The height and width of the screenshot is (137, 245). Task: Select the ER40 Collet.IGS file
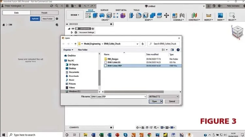pyautogui.click(x=114, y=62)
